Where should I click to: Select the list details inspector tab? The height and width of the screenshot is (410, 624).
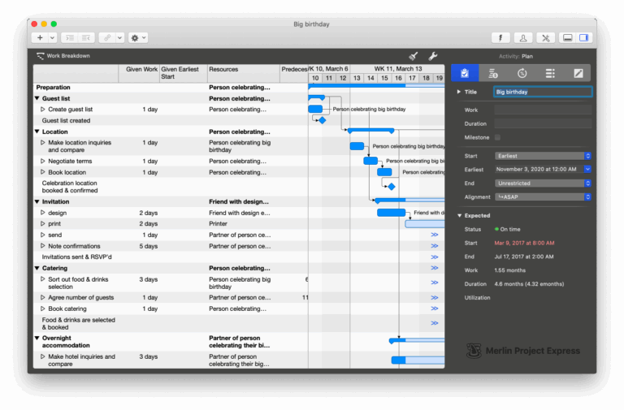tap(550, 73)
